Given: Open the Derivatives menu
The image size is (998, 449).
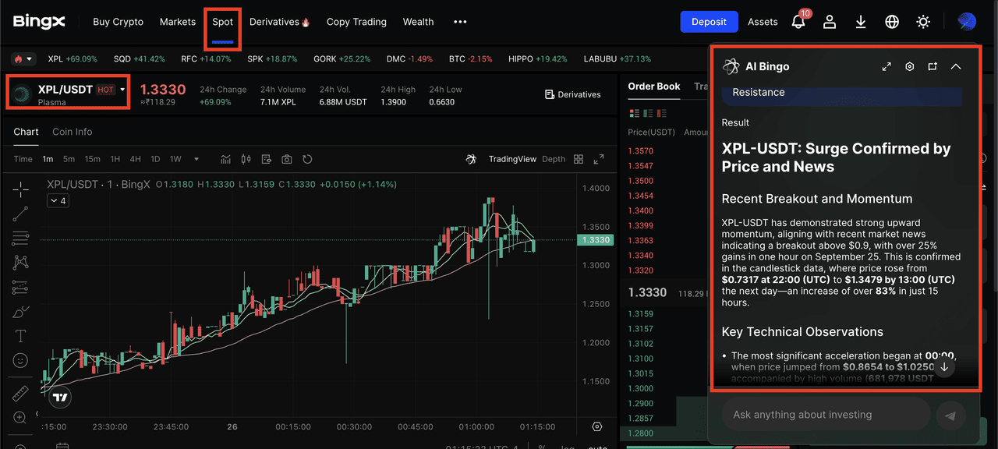Looking at the screenshot, I should click(279, 22).
